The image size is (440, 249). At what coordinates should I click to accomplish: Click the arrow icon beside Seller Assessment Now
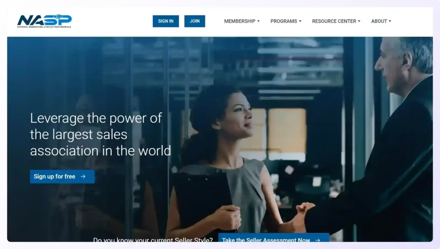(318, 240)
